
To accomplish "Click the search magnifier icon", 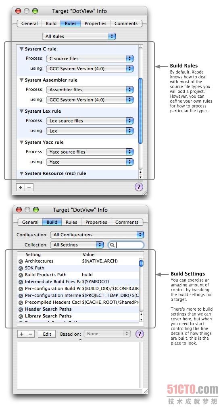I will [112, 245].
